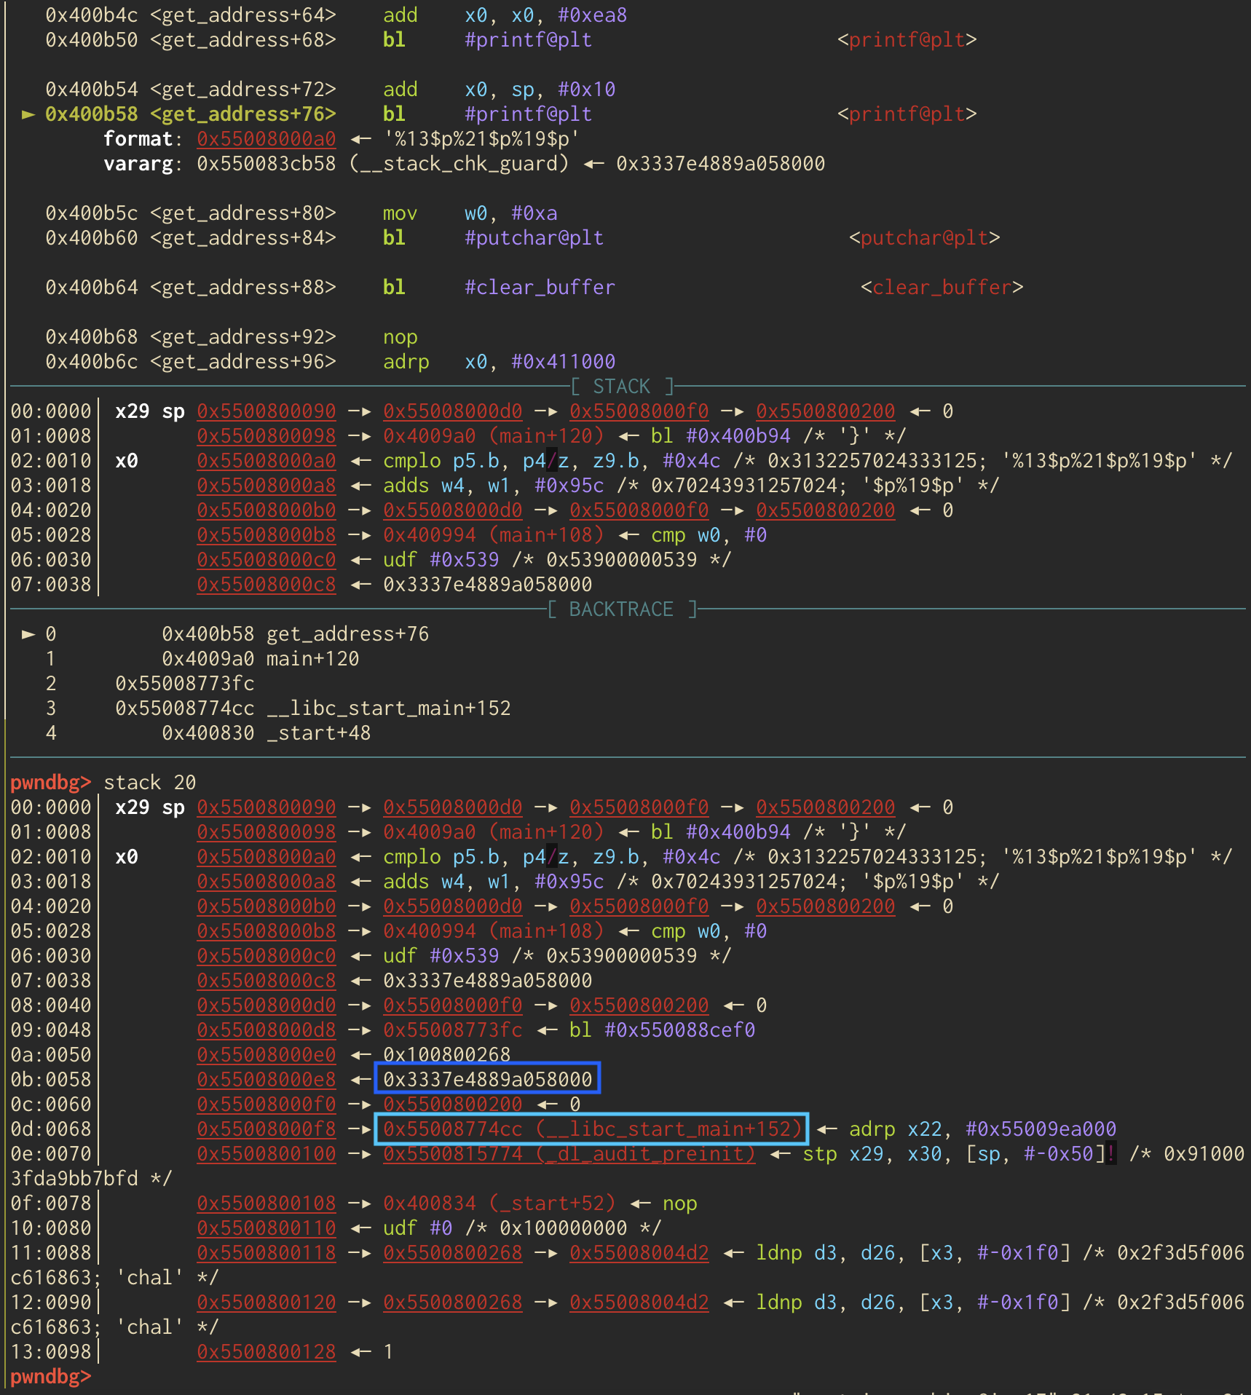
Task: Click the _dl_audit_preinit address link
Action: (x=569, y=1154)
